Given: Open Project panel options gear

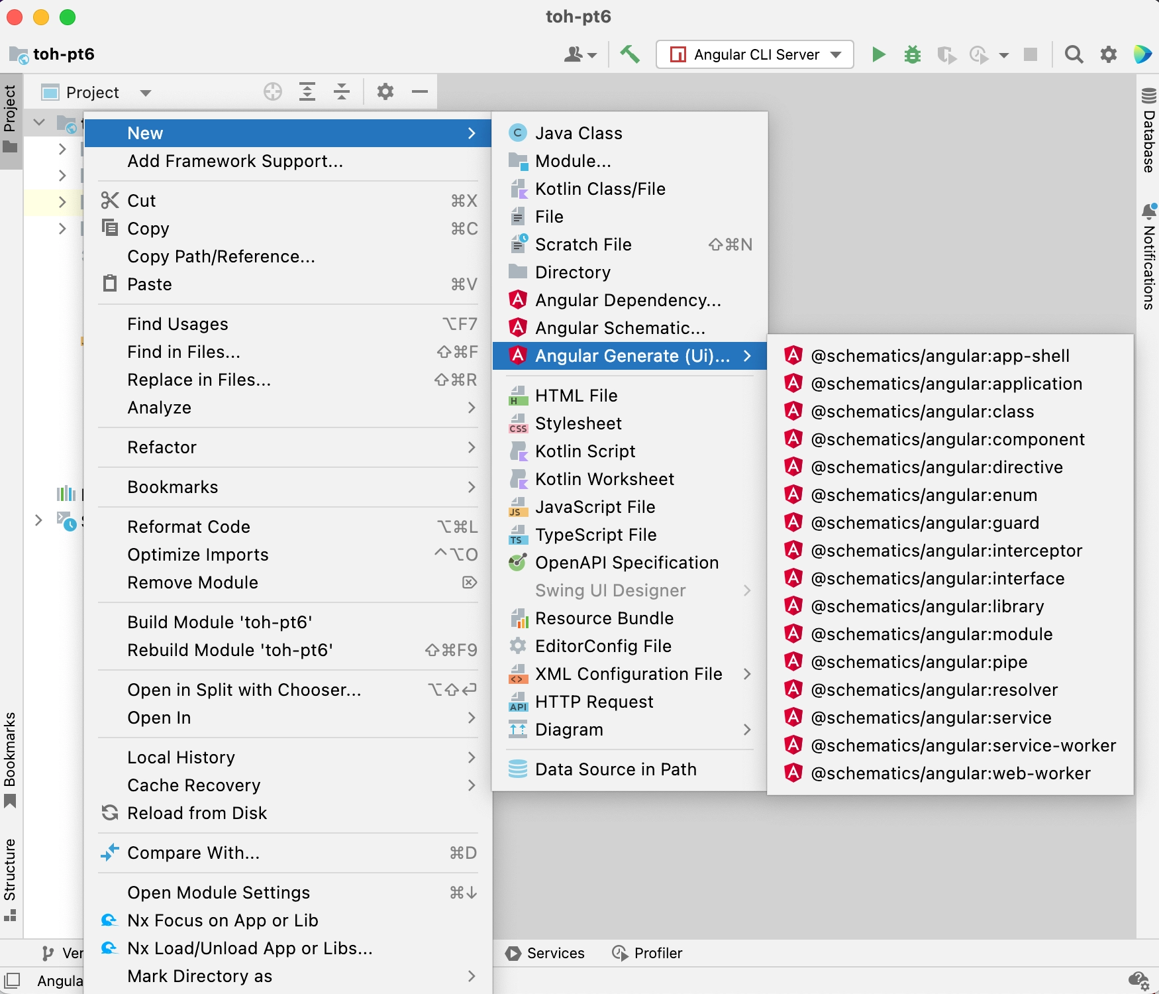Looking at the screenshot, I should (385, 91).
